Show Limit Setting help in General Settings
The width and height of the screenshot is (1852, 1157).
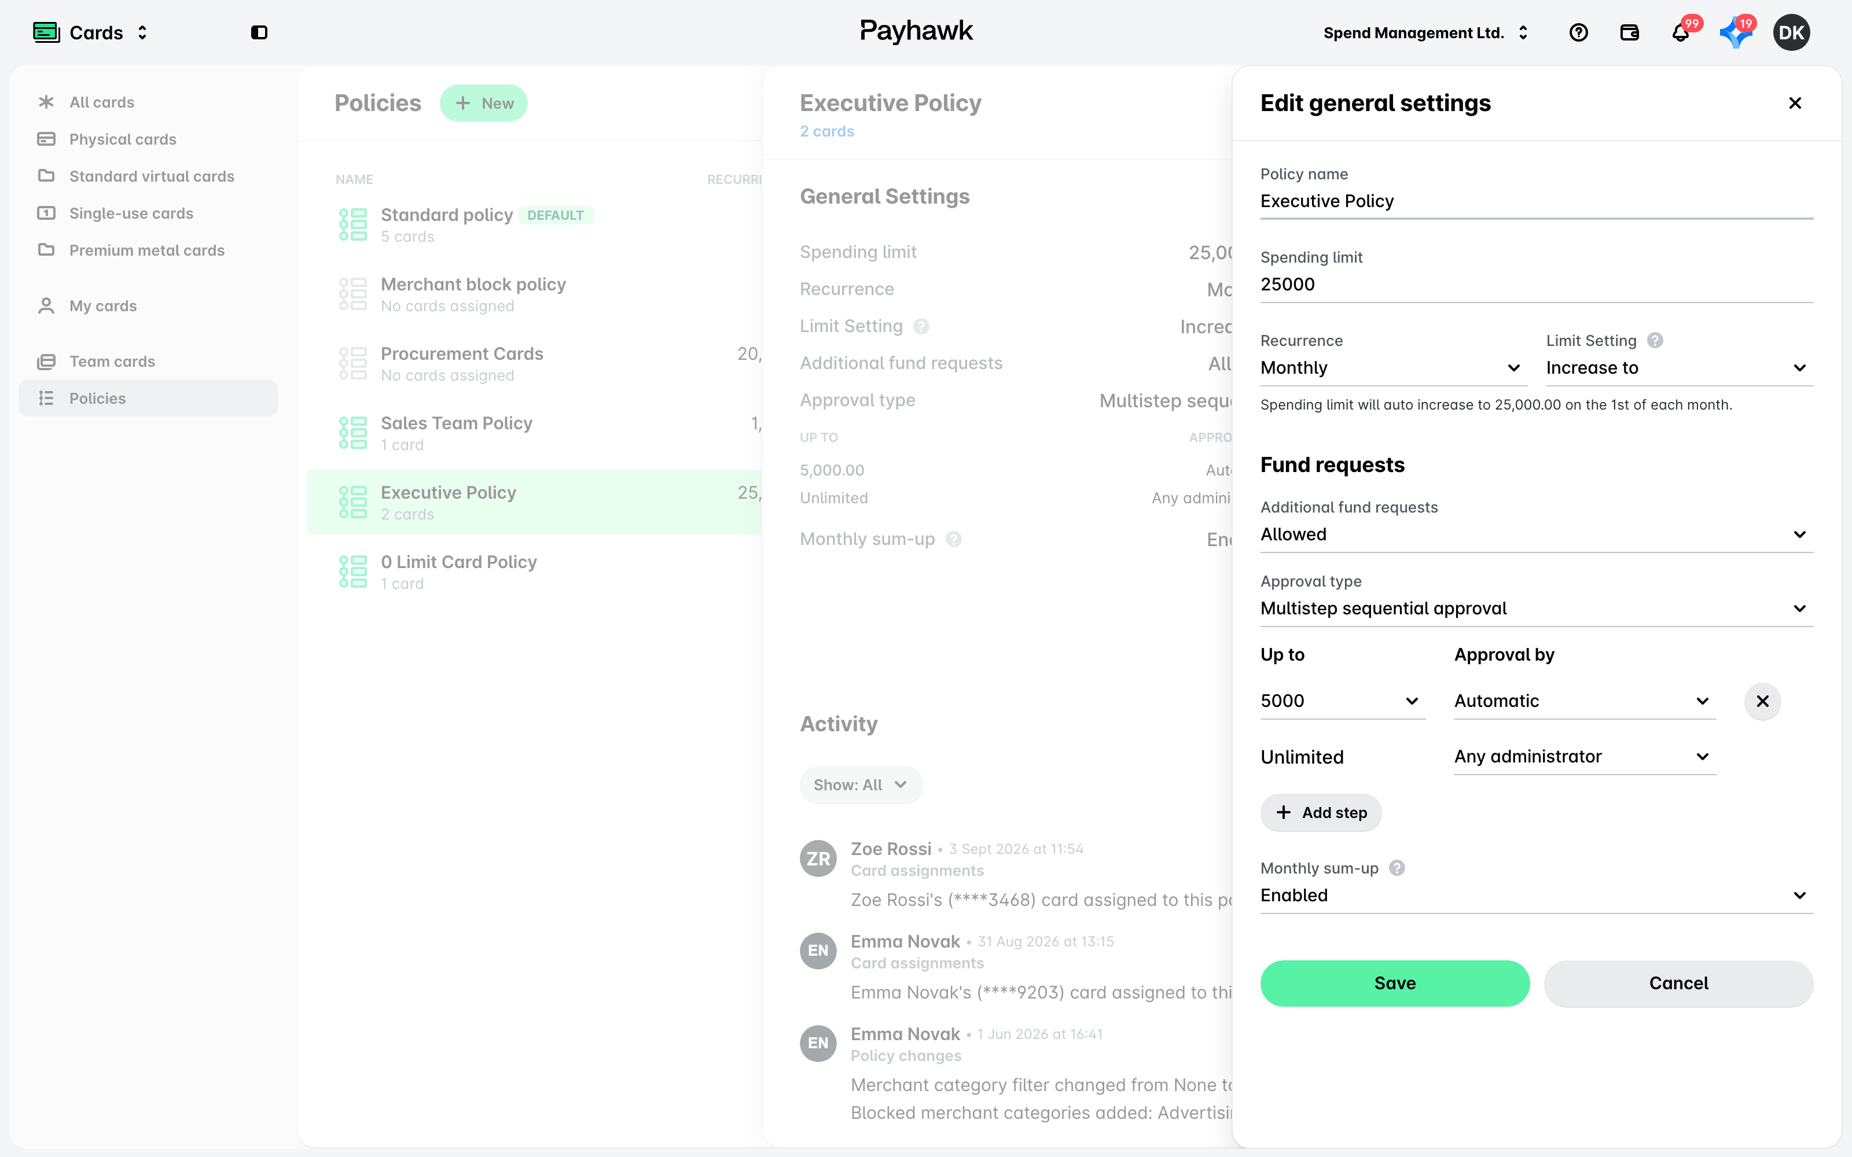point(921,327)
